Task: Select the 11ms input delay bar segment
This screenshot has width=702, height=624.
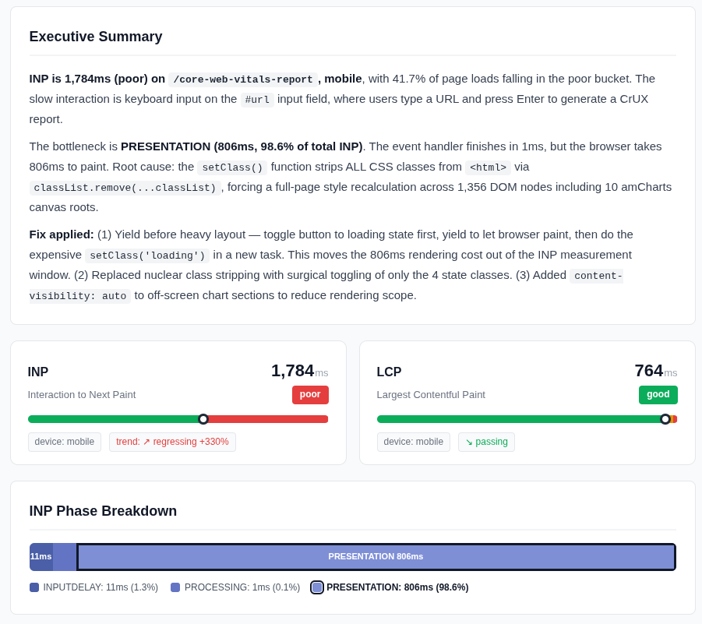Action: (41, 557)
